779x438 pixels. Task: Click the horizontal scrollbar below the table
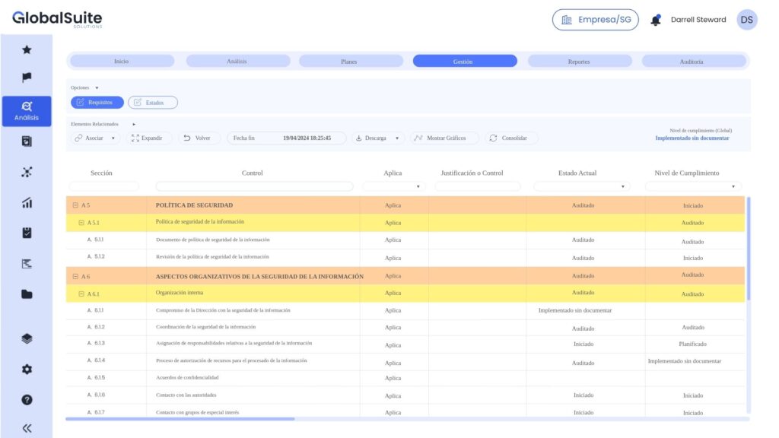[180, 419]
